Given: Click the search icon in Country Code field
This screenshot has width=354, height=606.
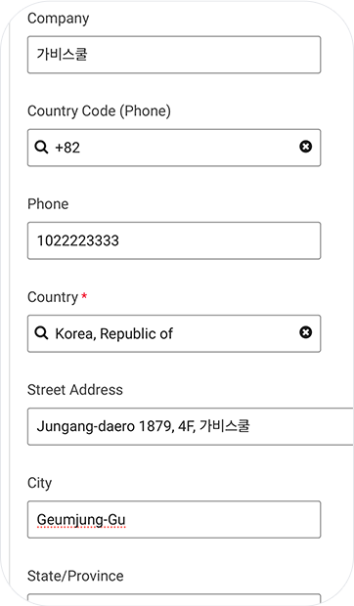Looking at the screenshot, I should coord(41,148).
